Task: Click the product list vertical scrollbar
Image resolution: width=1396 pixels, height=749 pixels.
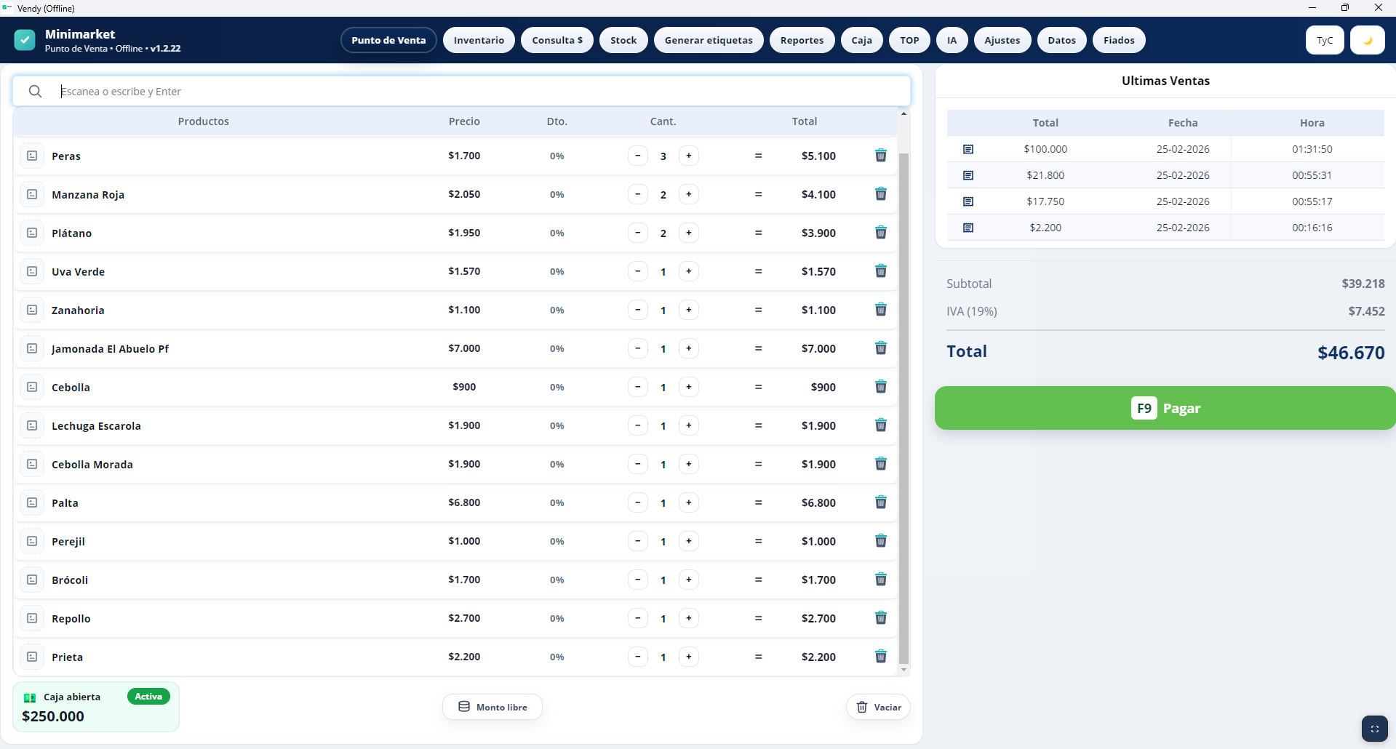Action: coord(904,407)
